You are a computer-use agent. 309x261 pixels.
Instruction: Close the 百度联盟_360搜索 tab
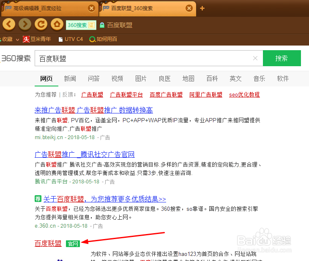[189, 8]
